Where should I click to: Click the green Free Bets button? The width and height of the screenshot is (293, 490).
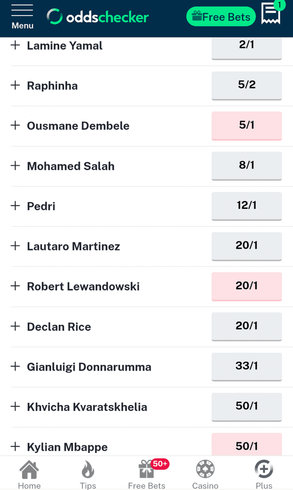click(221, 17)
